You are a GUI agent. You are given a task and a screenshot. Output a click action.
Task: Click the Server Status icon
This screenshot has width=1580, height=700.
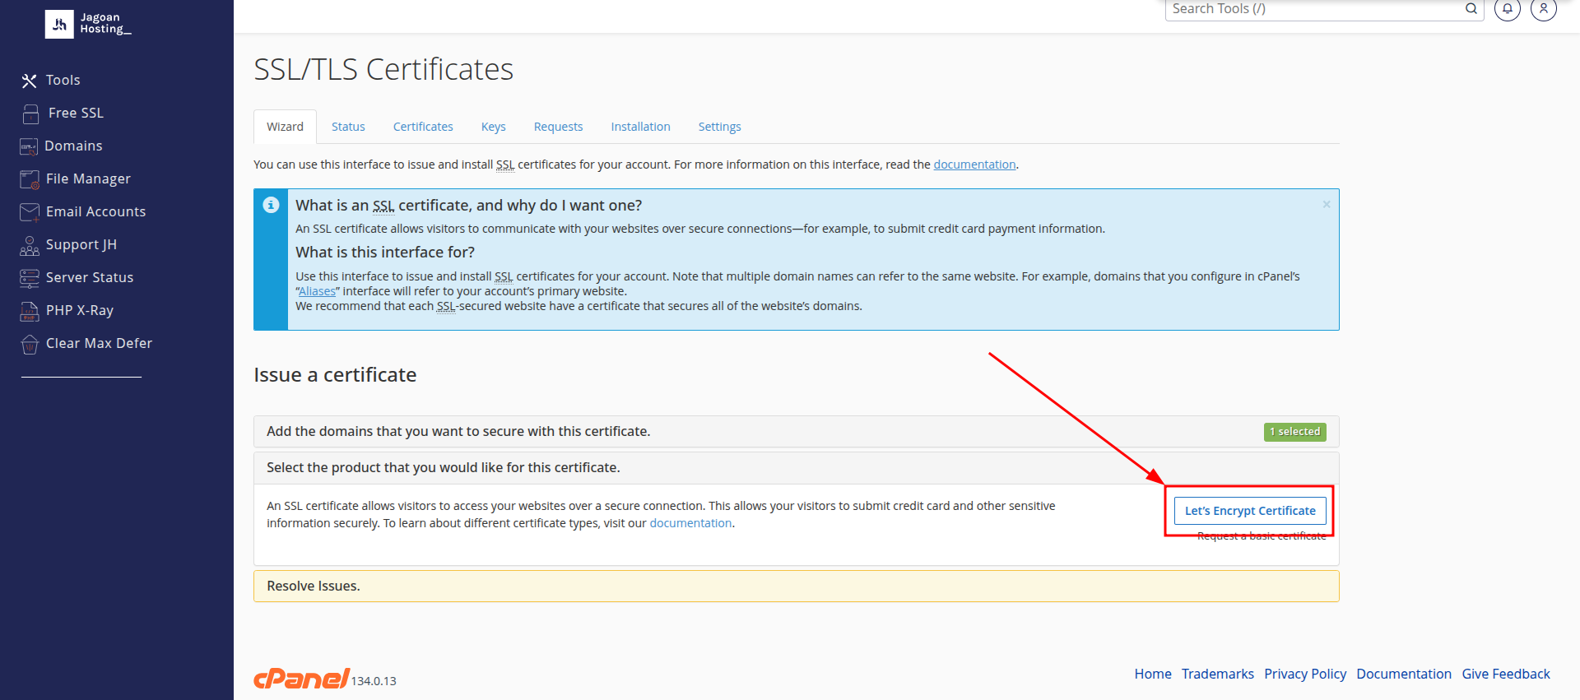click(30, 278)
